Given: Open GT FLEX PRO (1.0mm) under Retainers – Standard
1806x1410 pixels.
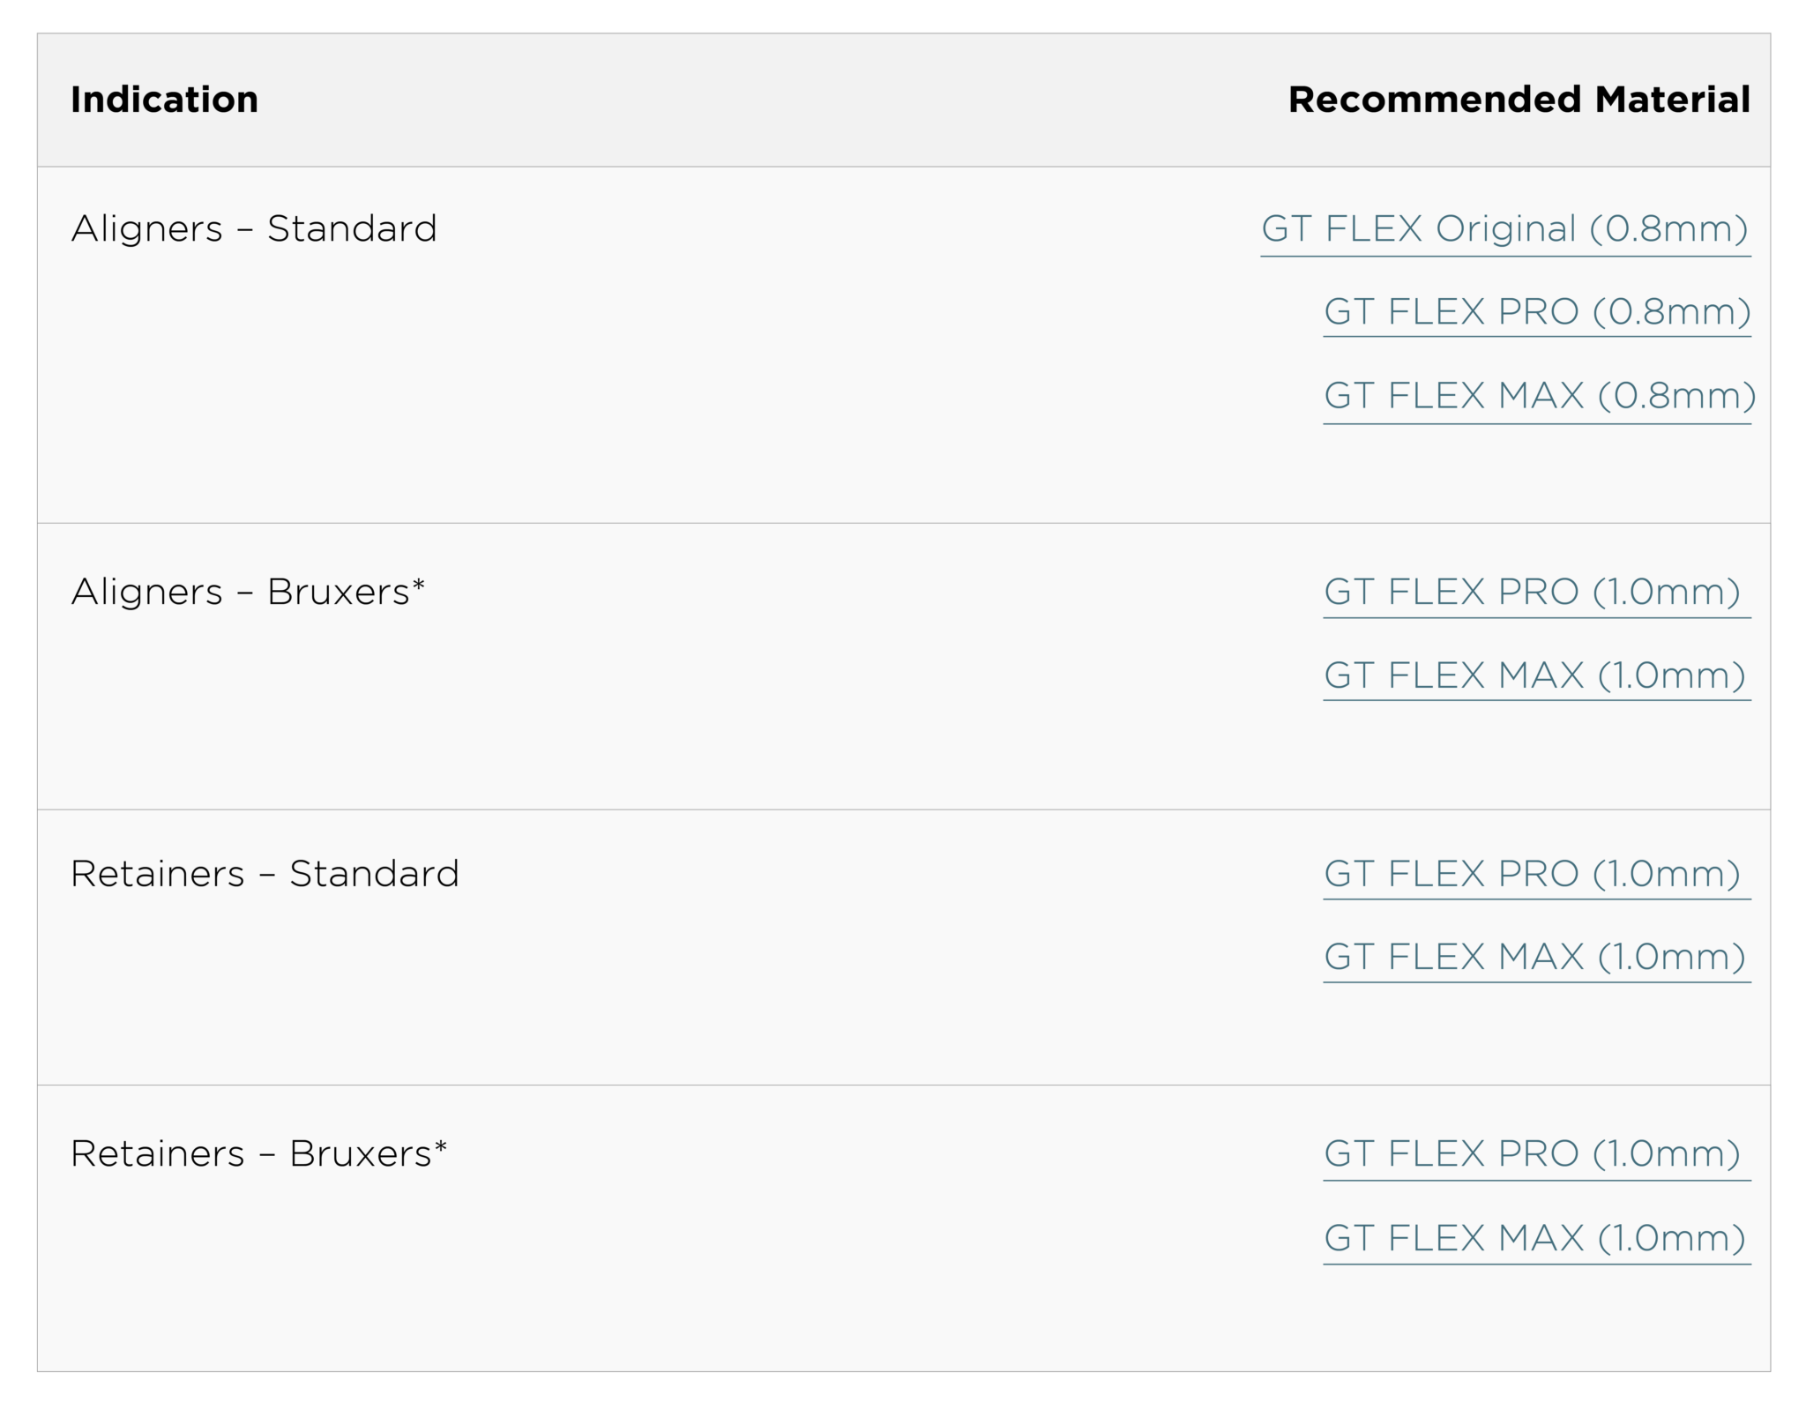Looking at the screenshot, I should click(x=1533, y=874).
